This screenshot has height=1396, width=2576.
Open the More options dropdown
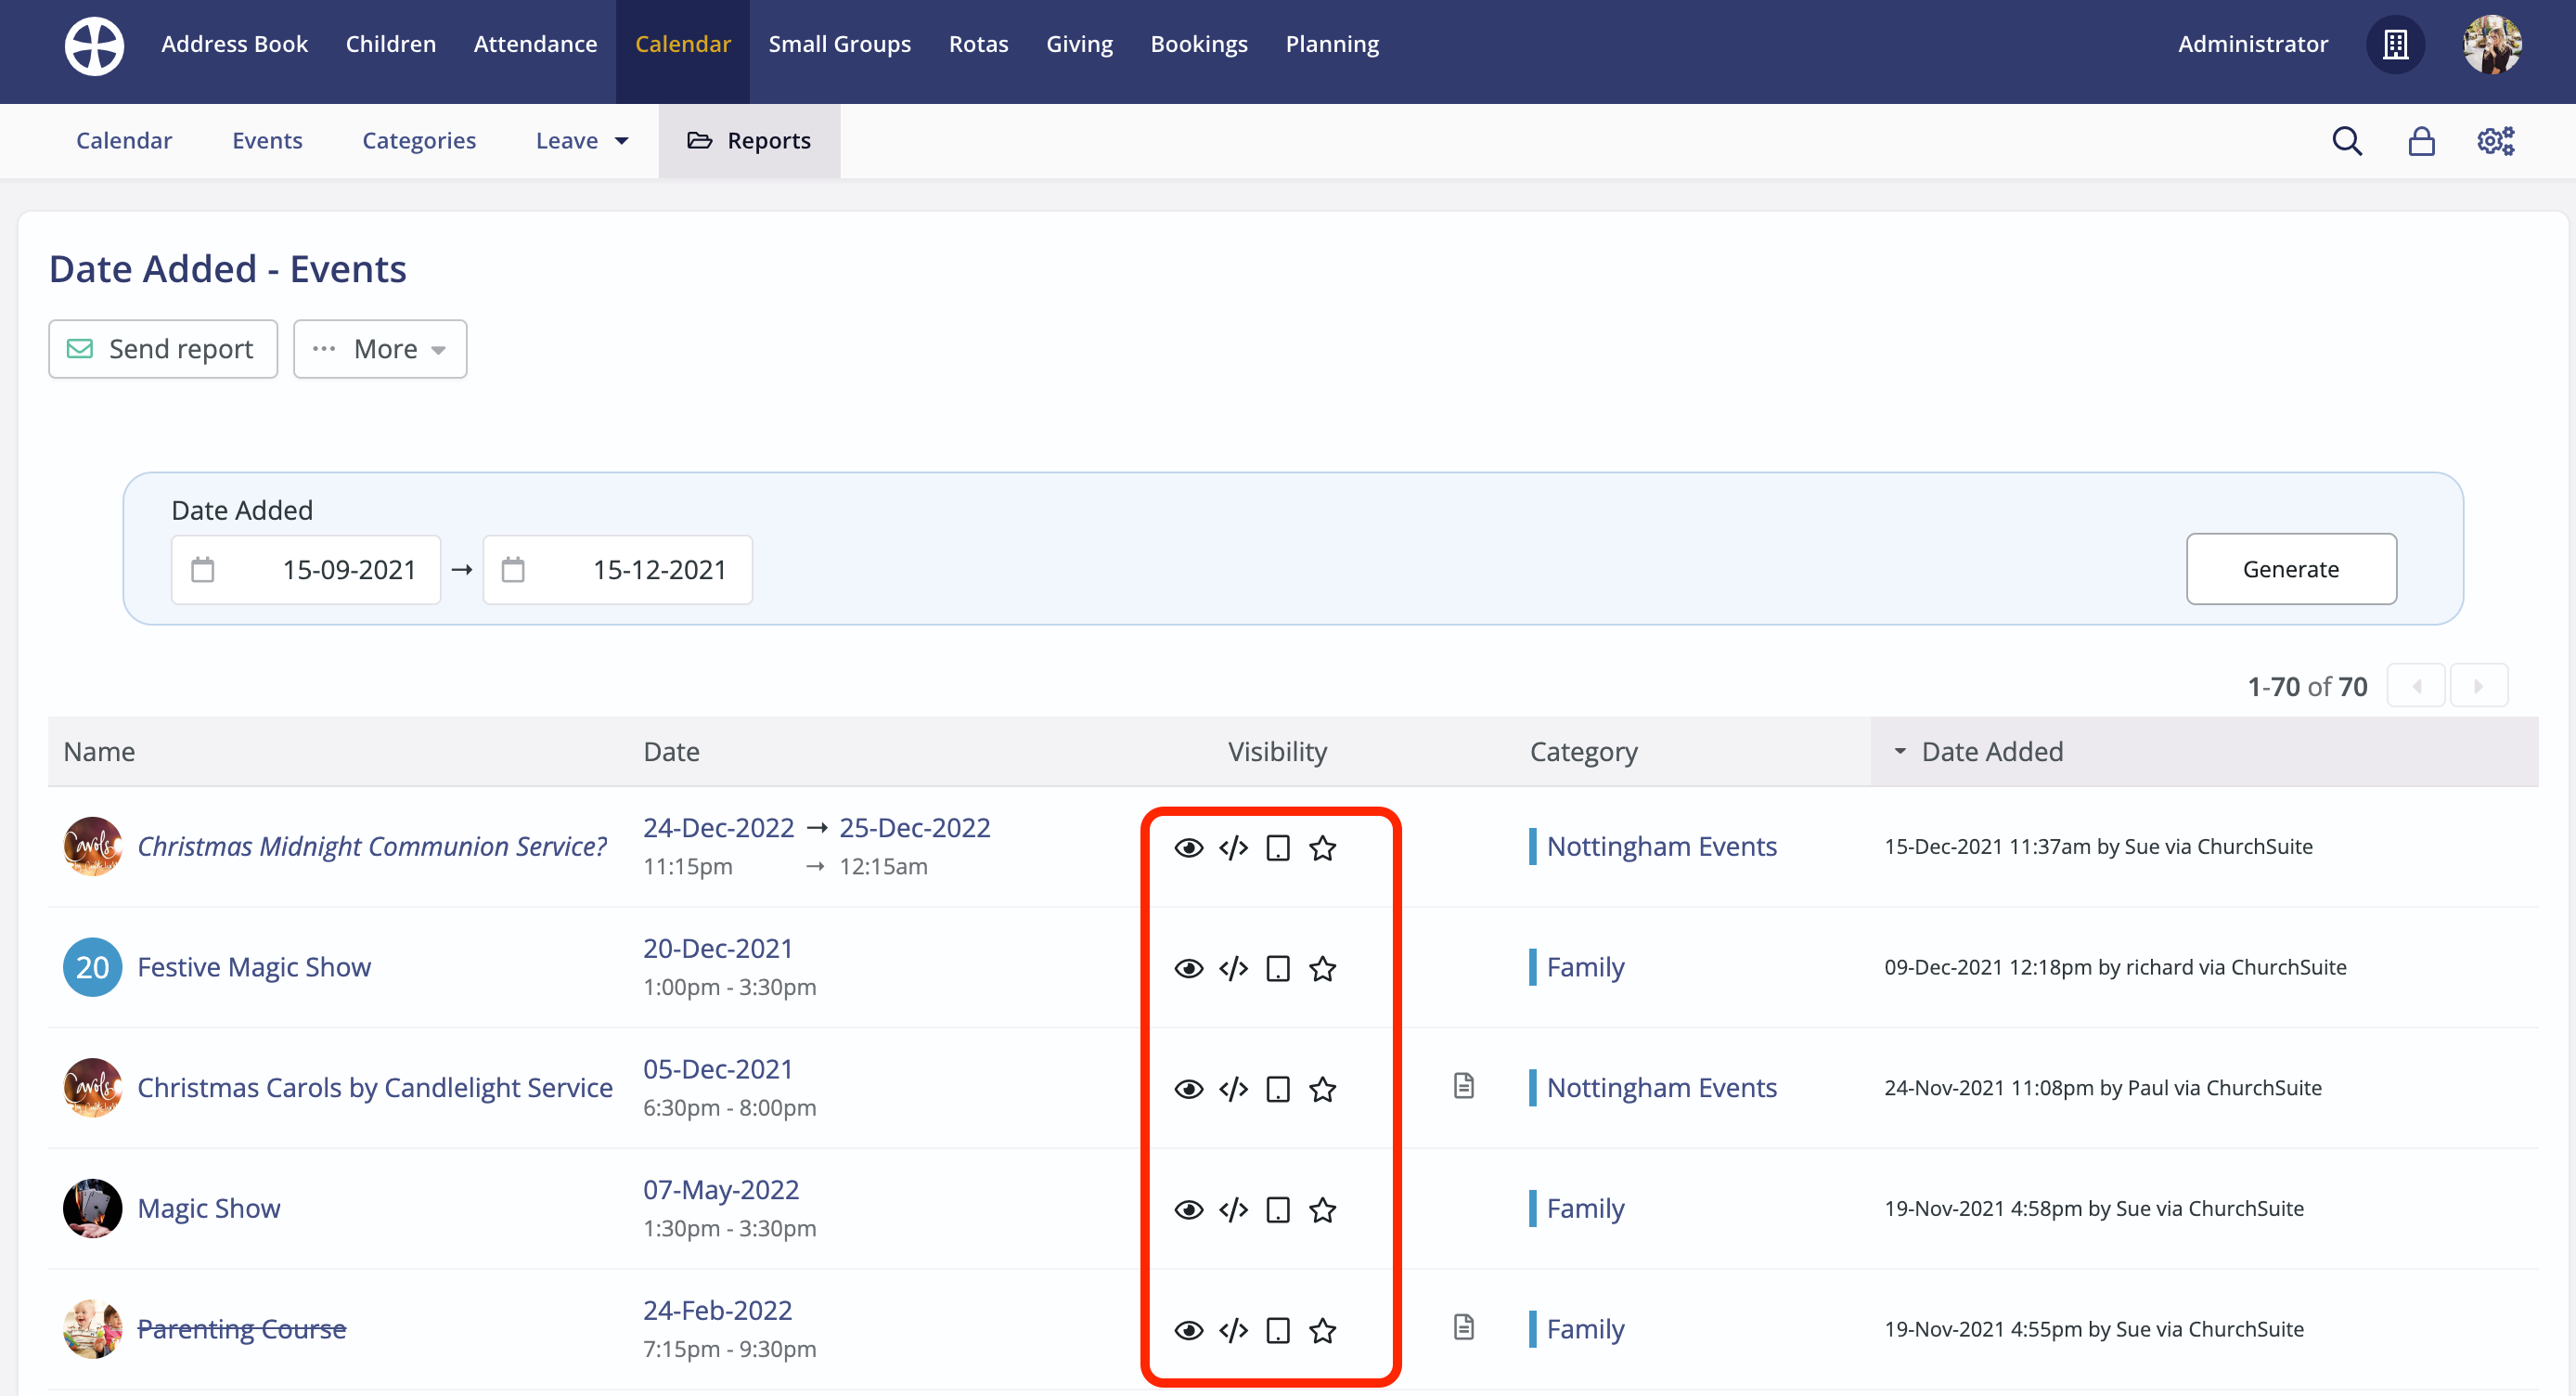(x=380, y=348)
